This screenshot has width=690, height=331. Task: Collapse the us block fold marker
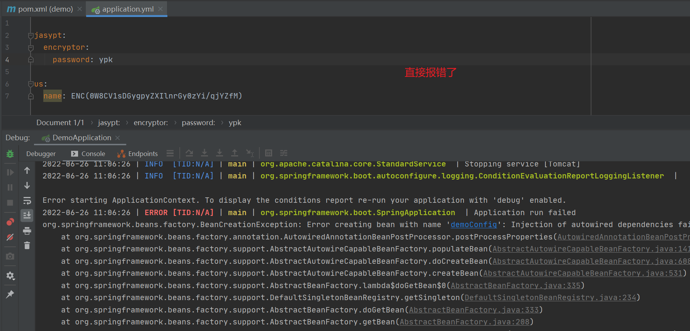tap(31, 84)
